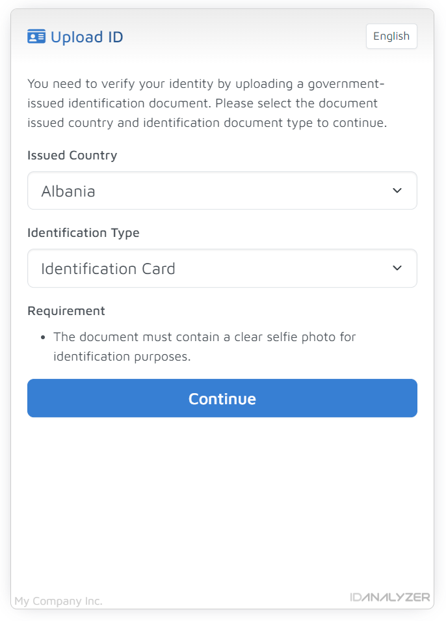Image resolution: width=446 pixels, height=621 pixels.
Task: Click the selected Albania country value
Action: point(68,191)
